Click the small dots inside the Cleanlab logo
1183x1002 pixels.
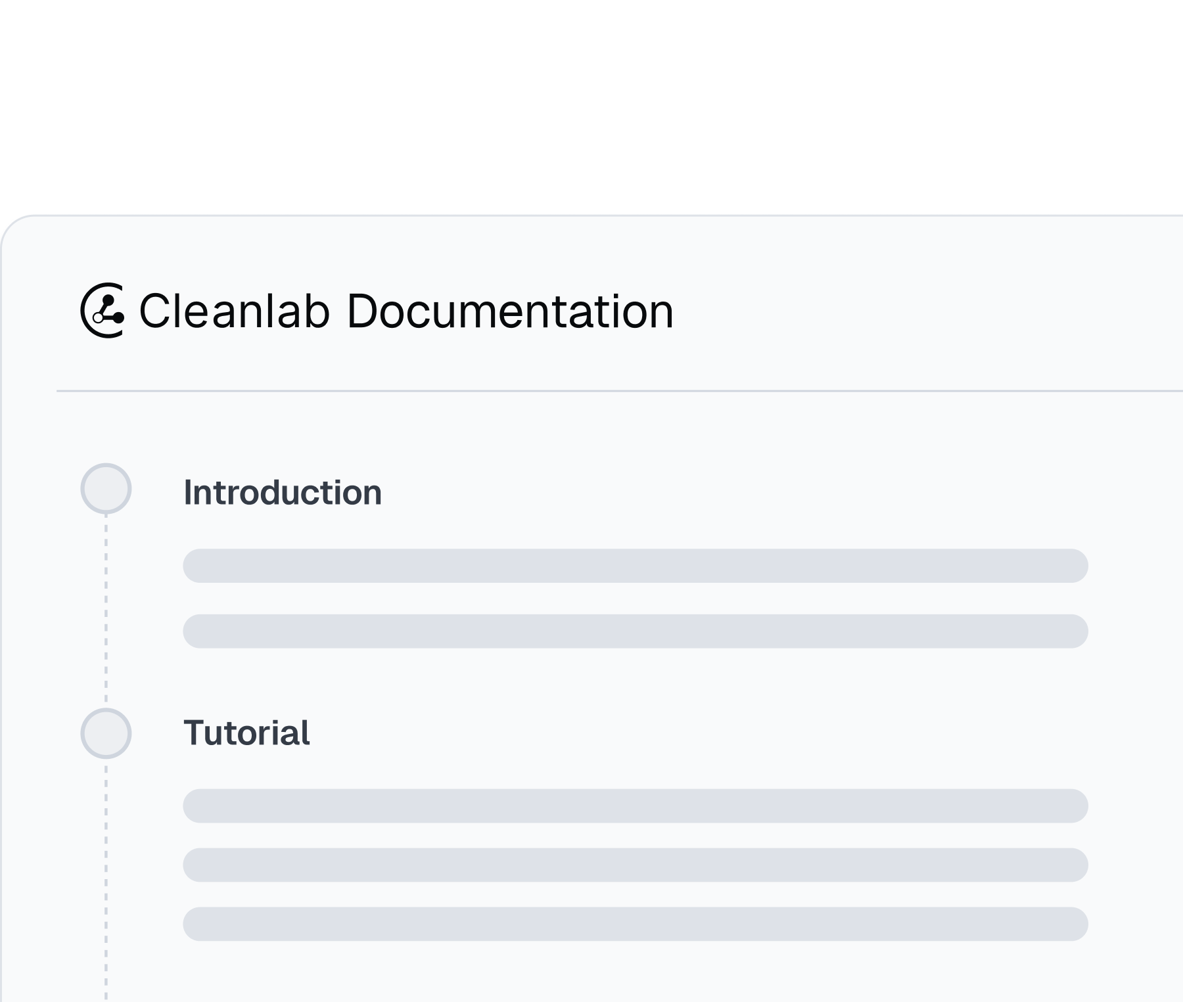click(x=108, y=310)
